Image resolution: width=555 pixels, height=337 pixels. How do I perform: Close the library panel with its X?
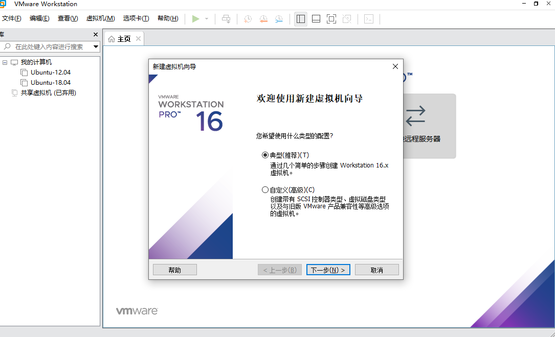[x=96, y=34]
